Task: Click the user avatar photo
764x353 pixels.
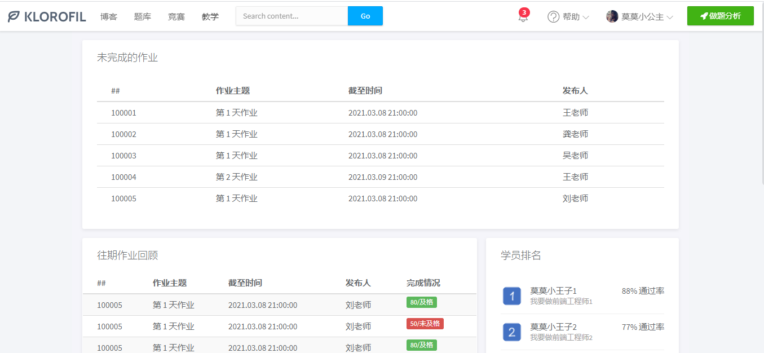Action: tap(612, 16)
